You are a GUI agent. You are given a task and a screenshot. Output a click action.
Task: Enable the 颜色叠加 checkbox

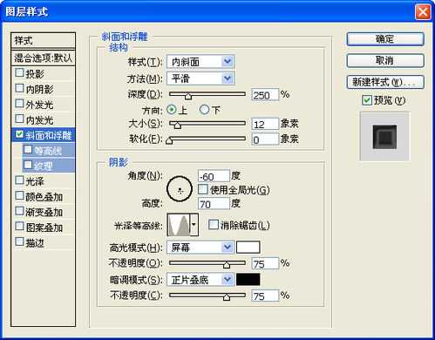click(x=19, y=196)
